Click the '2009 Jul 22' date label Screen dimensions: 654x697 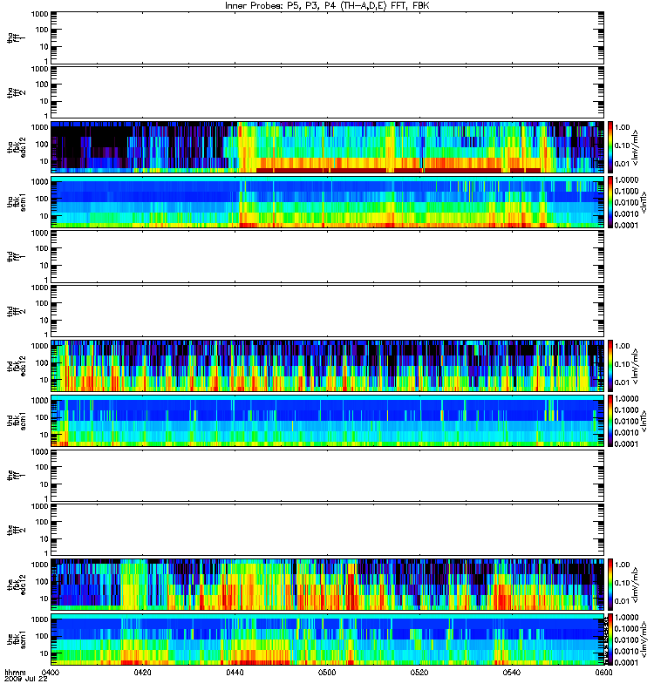pyautogui.click(x=26, y=680)
